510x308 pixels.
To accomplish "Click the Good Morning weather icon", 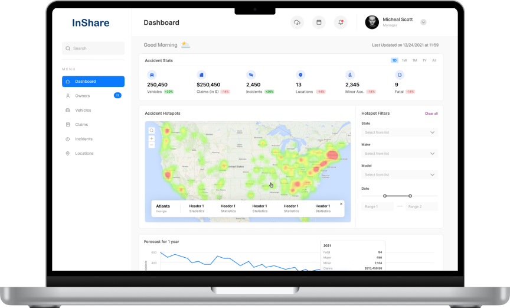I will [x=185, y=44].
